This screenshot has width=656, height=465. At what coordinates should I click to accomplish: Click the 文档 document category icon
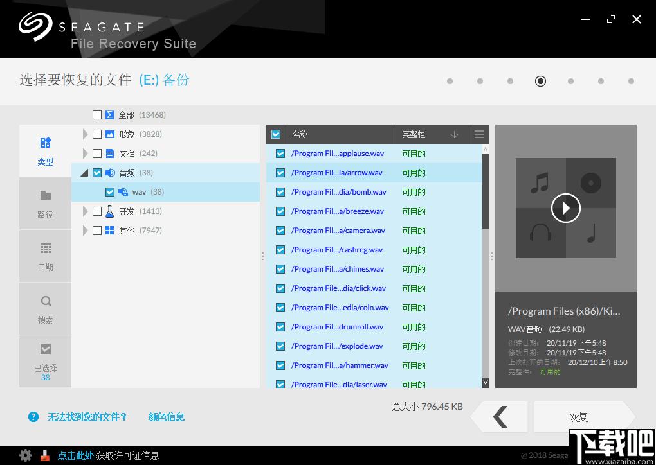tap(109, 154)
